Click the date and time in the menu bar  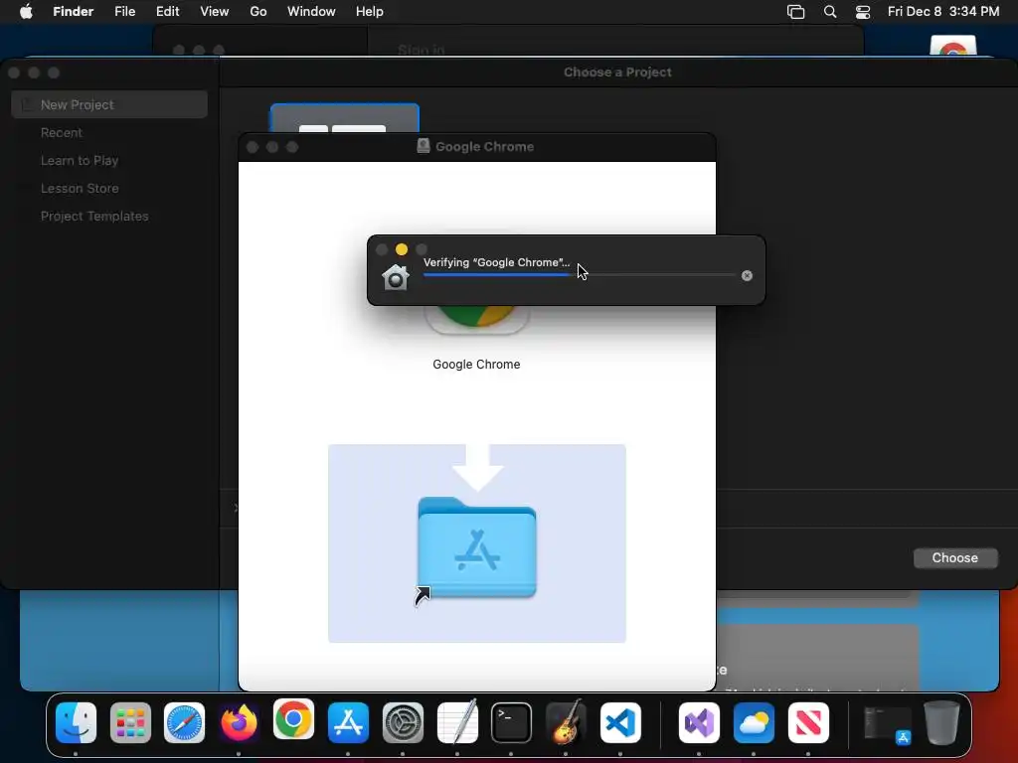[943, 12]
